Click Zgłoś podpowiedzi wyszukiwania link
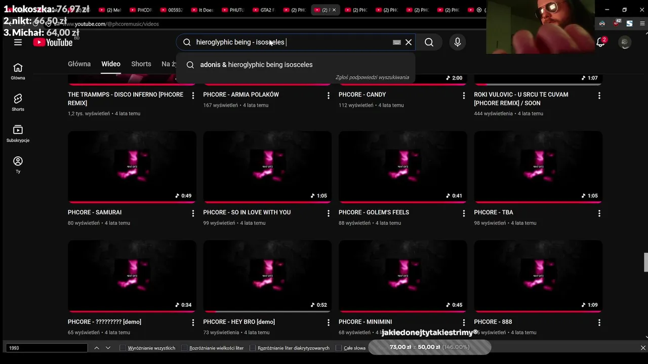Viewport: 648px width, 364px height. pyautogui.click(x=372, y=77)
